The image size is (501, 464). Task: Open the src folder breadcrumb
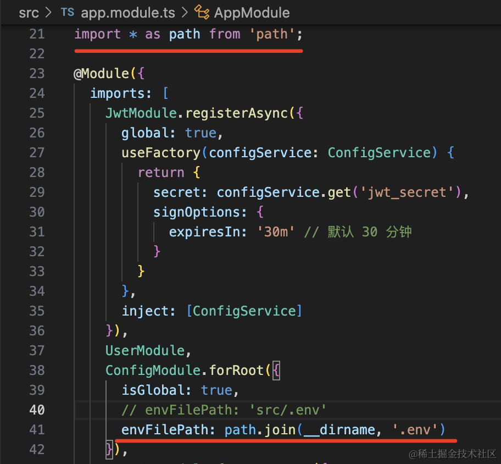point(29,12)
